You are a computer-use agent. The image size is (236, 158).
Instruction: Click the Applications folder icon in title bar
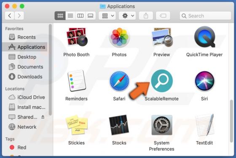coord(103,6)
